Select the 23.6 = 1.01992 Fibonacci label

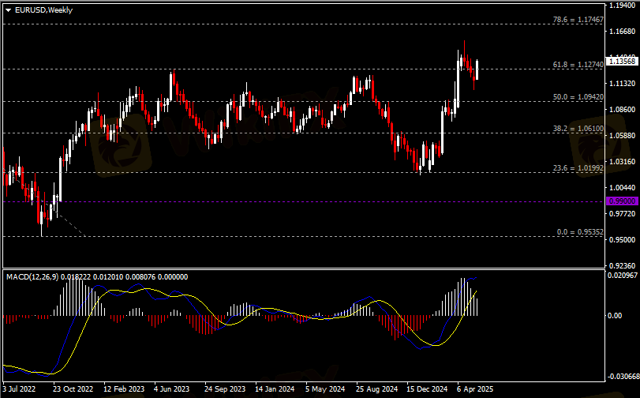coord(578,168)
